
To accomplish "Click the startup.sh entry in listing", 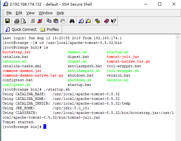I will tap(117, 52).
